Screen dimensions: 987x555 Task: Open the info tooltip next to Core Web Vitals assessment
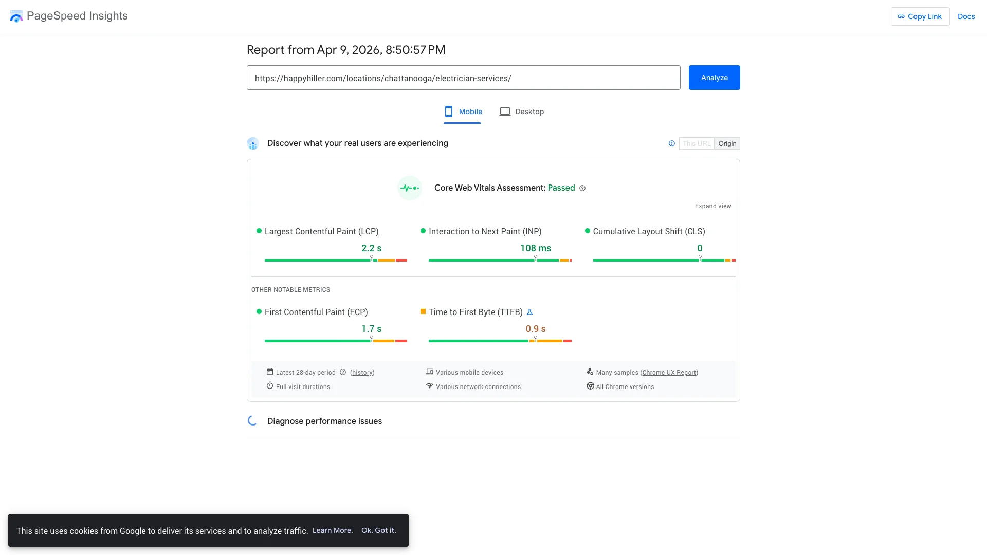click(582, 188)
